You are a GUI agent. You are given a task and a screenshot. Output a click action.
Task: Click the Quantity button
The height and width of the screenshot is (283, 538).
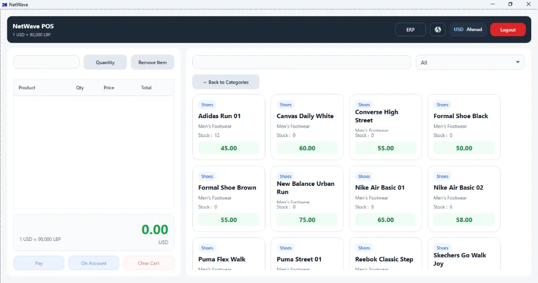pyautogui.click(x=105, y=62)
